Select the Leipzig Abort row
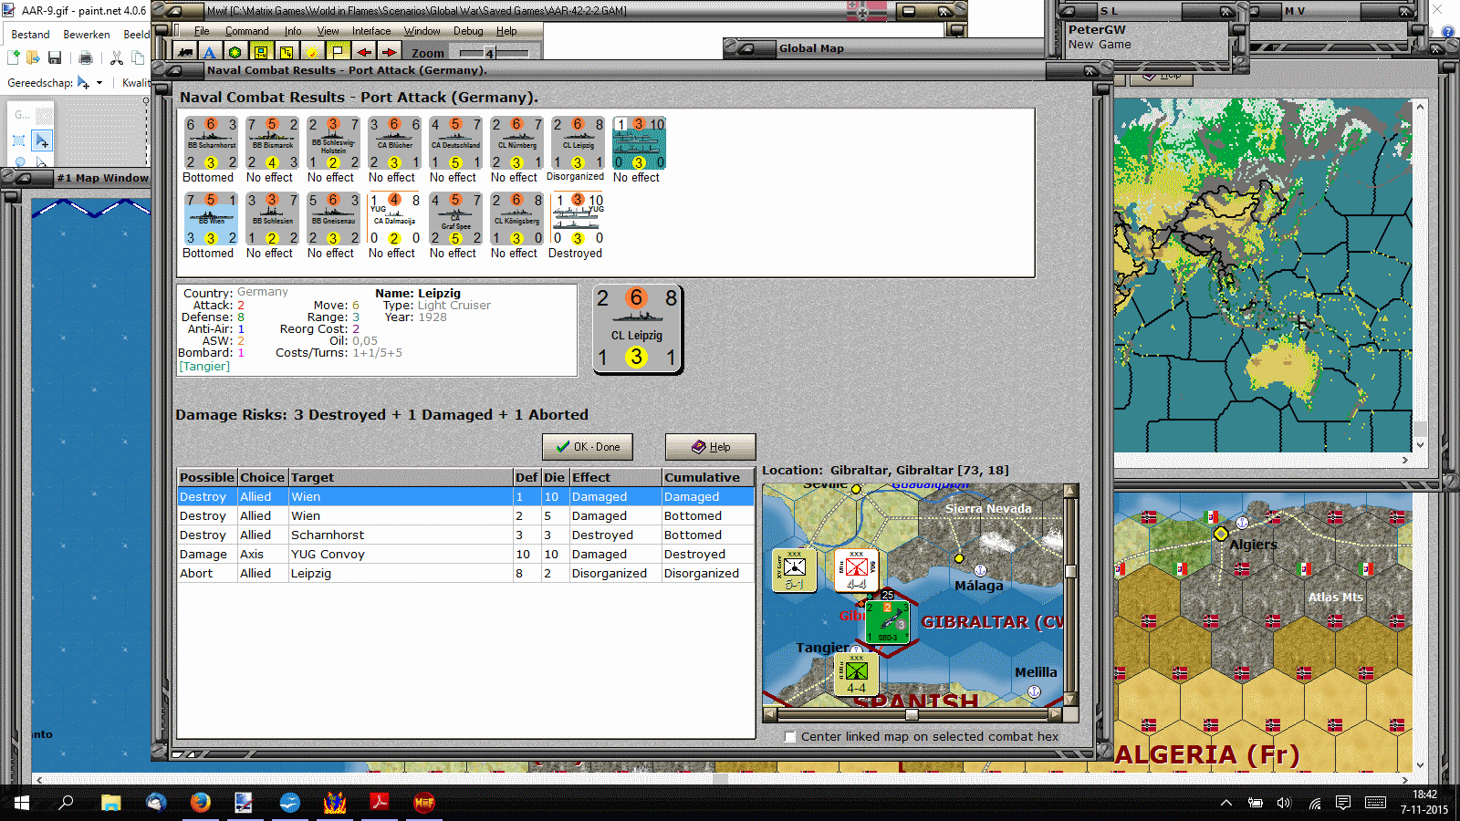 pyautogui.click(x=465, y=574)
